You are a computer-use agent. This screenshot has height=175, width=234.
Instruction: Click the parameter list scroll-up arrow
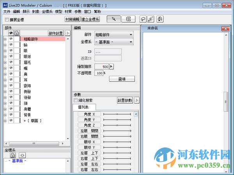click(136, 114)
